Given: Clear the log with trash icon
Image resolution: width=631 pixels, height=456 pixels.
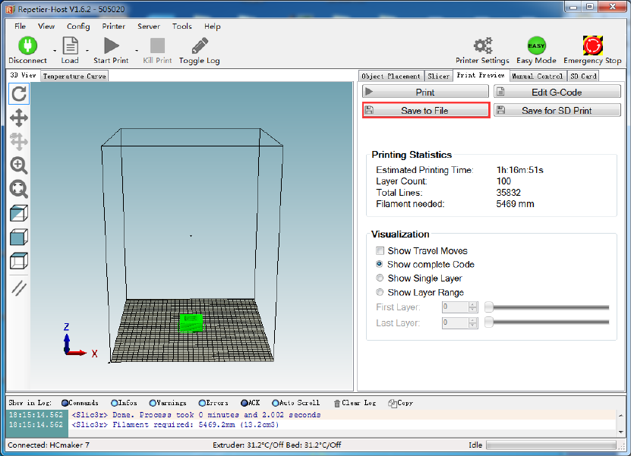Looking at the screenshot, I should [x=337, y=404].
